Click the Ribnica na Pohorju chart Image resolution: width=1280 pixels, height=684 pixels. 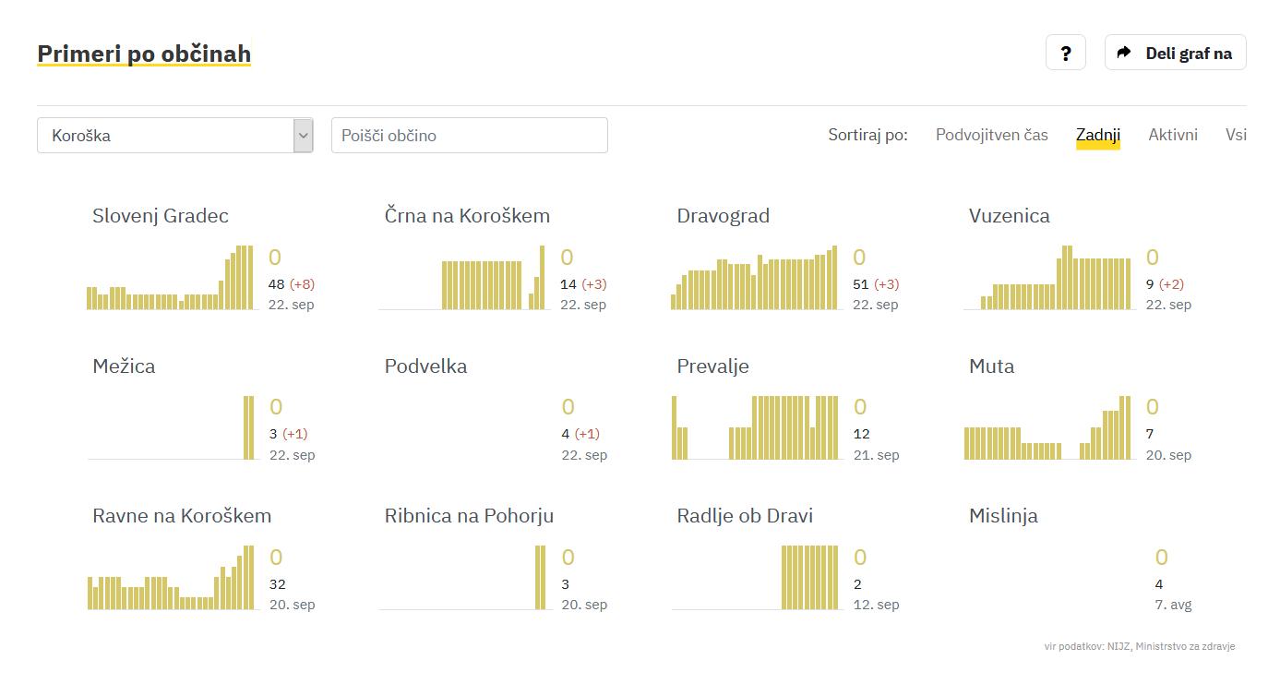click(x=463, y=578)
